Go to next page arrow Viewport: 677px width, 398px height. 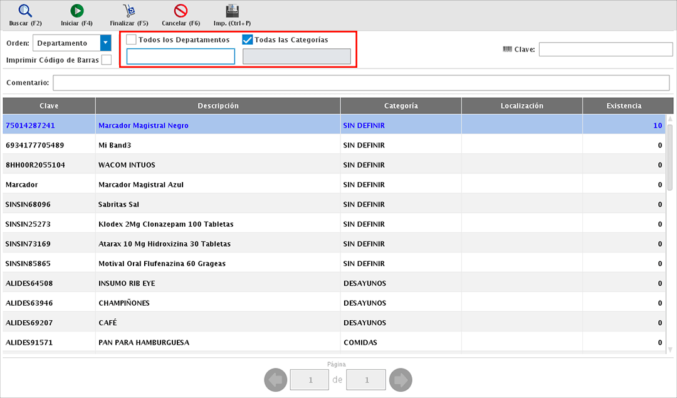pos(401,380)
